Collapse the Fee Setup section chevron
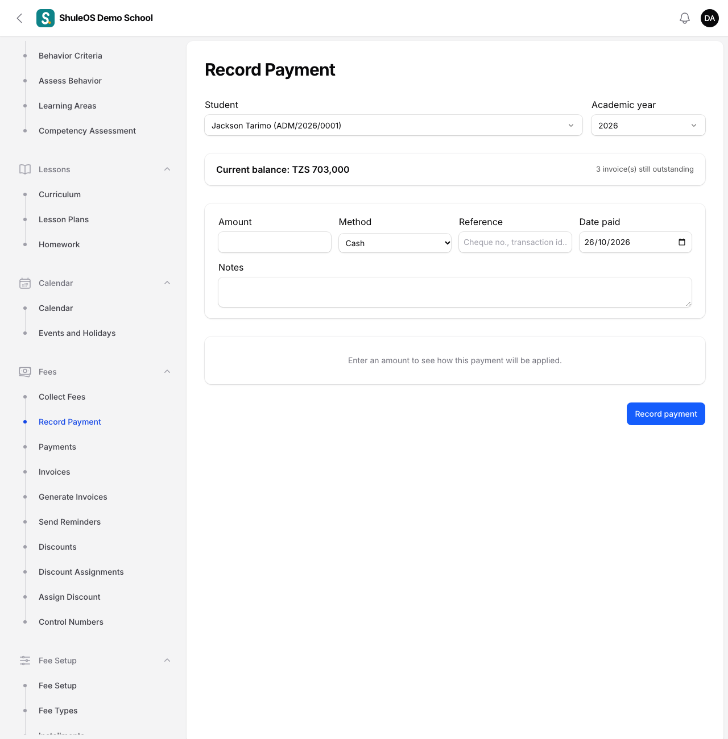728x739 pixels. [x=167, y=661]
